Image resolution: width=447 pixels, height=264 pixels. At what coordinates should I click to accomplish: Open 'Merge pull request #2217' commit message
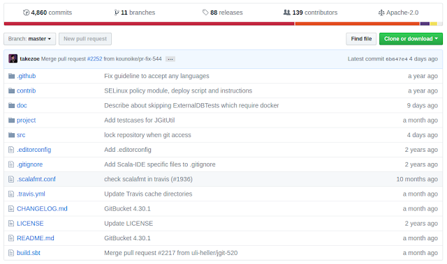click(170, 253)
